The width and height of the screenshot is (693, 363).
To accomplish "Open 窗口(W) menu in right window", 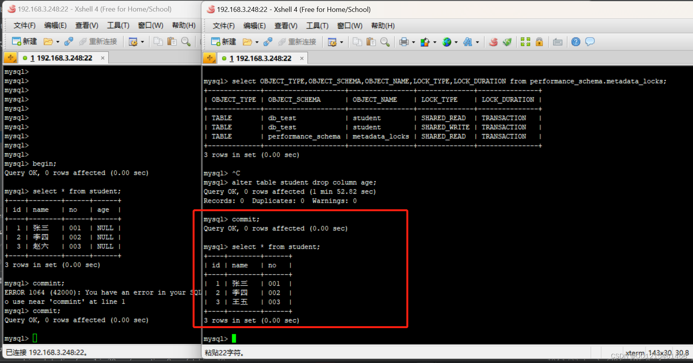I will 350,26.
